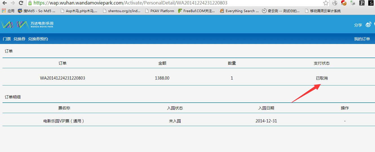Viewport: 375px width, 152px height.
Task: Click the JS extension icon
Action: click(353, 3)
